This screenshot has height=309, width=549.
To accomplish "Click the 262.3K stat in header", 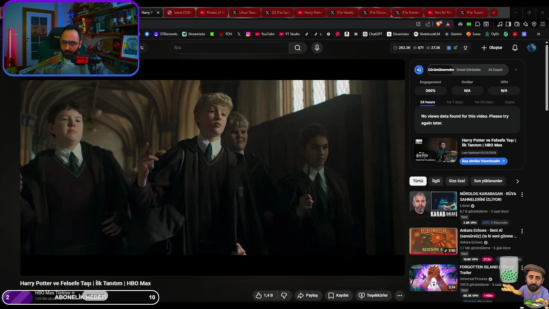I will [402, 48].
